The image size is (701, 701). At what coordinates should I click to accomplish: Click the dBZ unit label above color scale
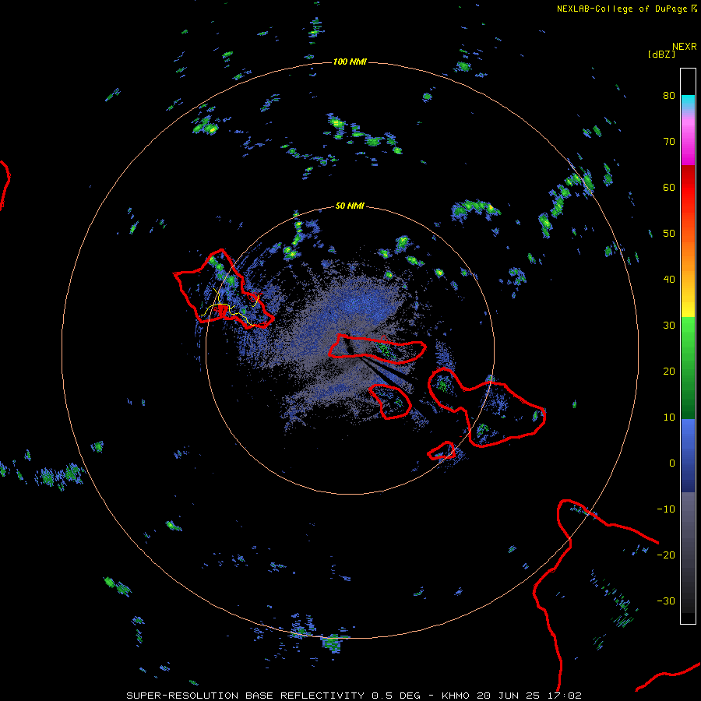pos(661,54)
